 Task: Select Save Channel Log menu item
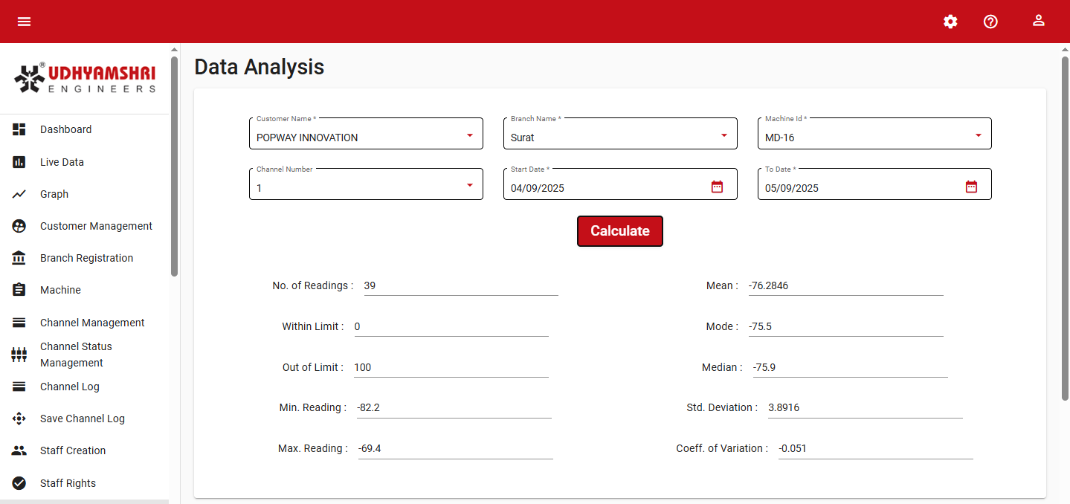tap(82, 419)
